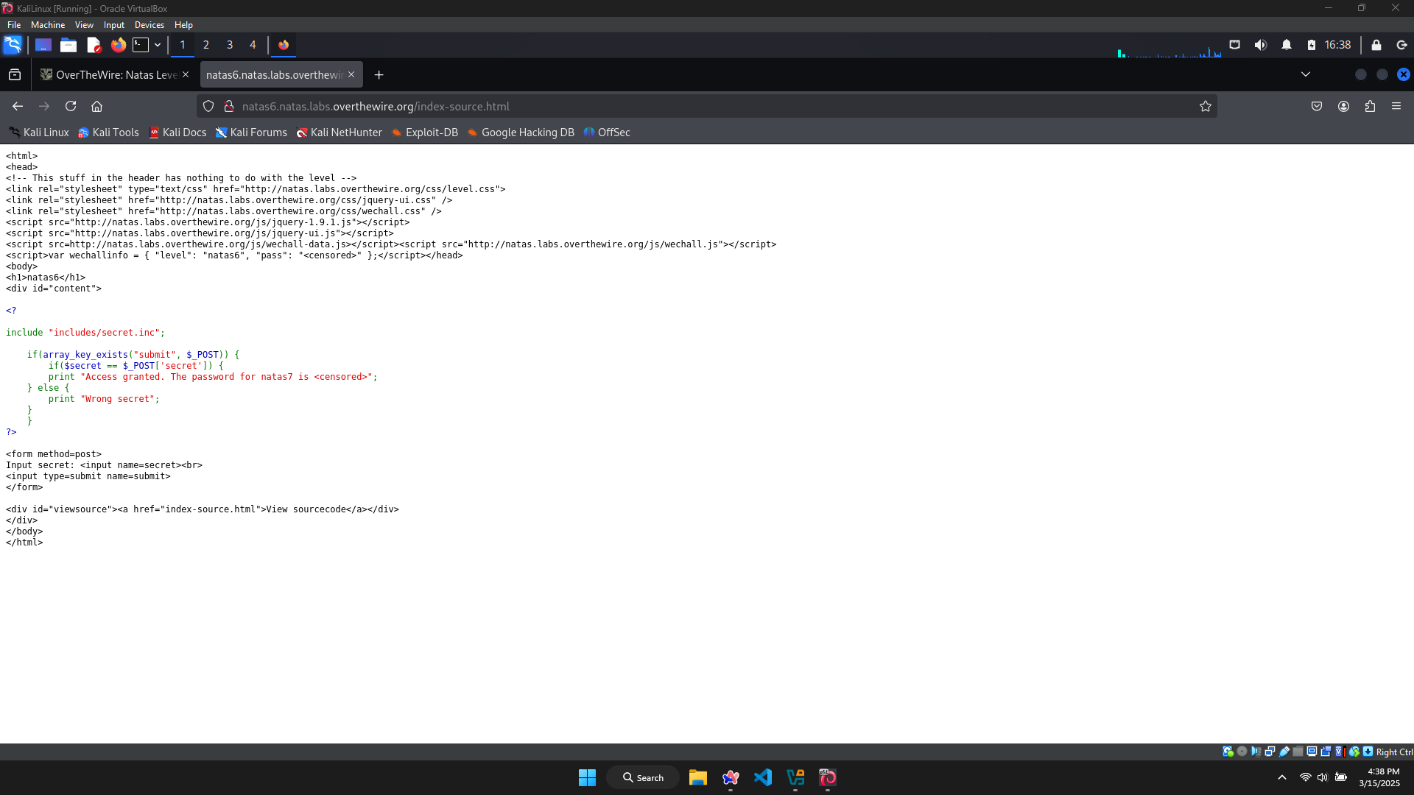Open Kali notifications bell

pos(1287,45)
